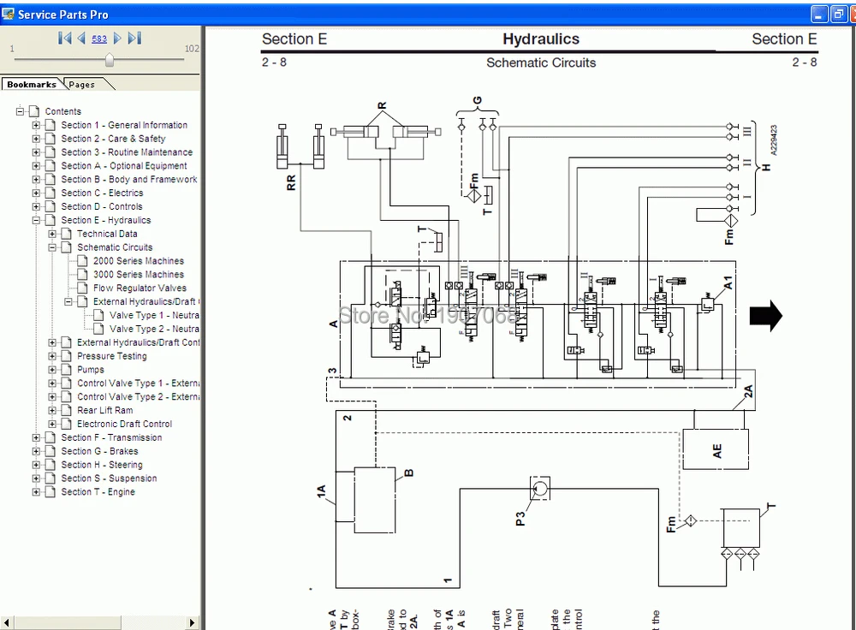Select the Rear Lift Ram bookmark
Viewport: 856px width, 630px height.
pyautogui.click(x=104, y=411)
